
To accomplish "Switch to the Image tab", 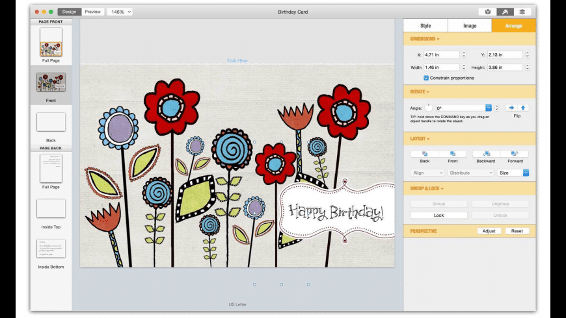I will pos(470,25).
